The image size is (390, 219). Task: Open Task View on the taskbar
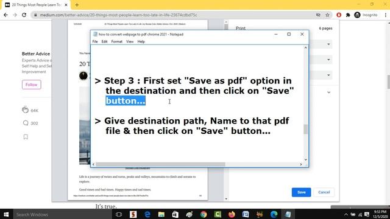pos(119,214)
